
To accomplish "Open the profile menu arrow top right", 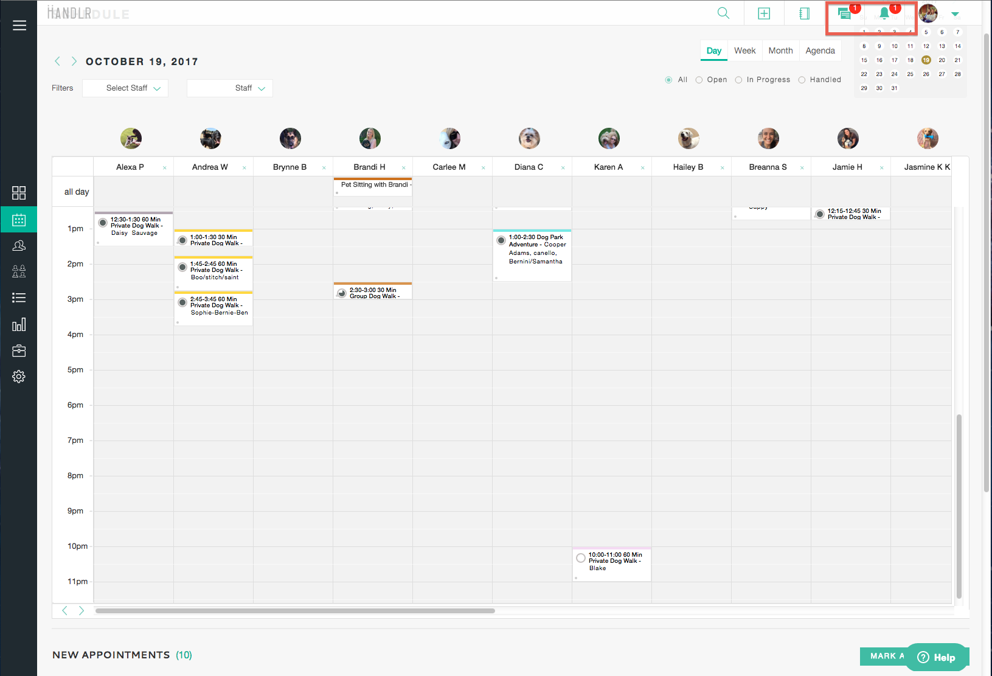I will (955, 13).
